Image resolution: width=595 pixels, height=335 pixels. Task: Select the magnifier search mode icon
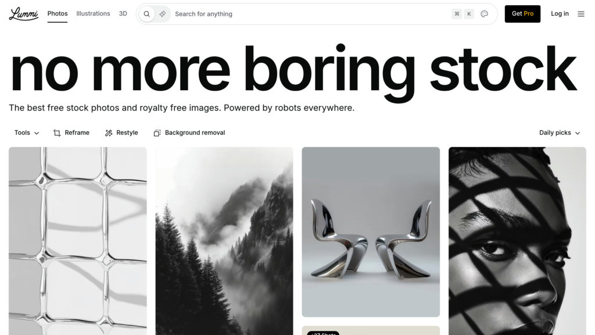click(x=146, y=14)
